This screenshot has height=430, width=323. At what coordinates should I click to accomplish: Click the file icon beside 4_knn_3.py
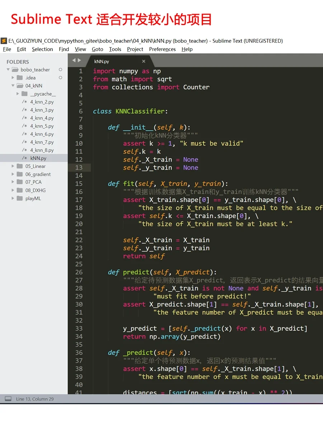pos(24,110)
